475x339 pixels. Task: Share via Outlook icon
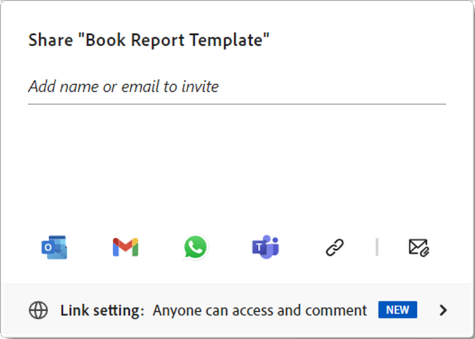[x=54, y=247]
